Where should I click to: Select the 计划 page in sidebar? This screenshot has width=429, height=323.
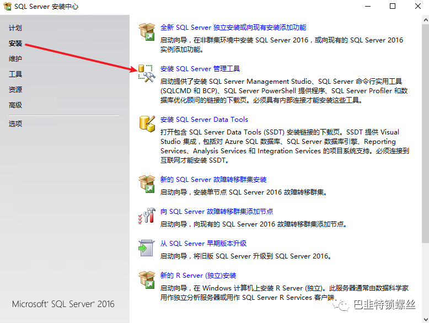click(x=15, y=28)
